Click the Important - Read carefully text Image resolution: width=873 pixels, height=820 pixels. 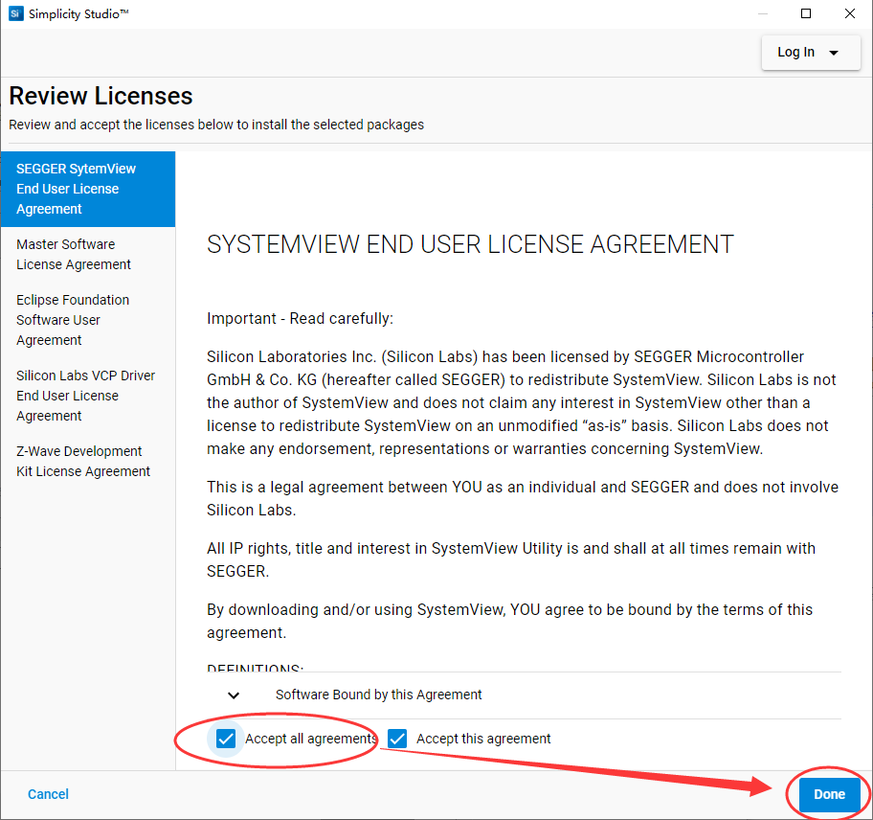coord(301,319)
